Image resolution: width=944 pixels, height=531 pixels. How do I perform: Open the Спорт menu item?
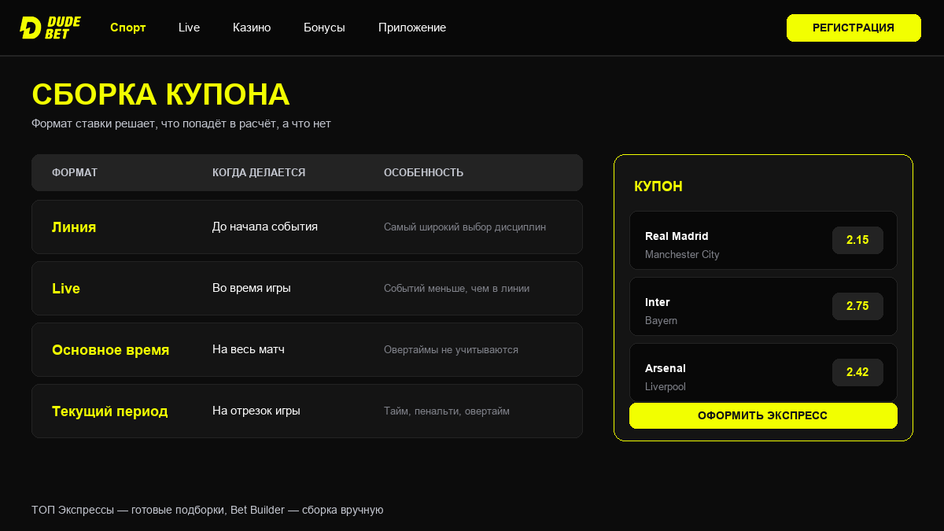[128, 28]
